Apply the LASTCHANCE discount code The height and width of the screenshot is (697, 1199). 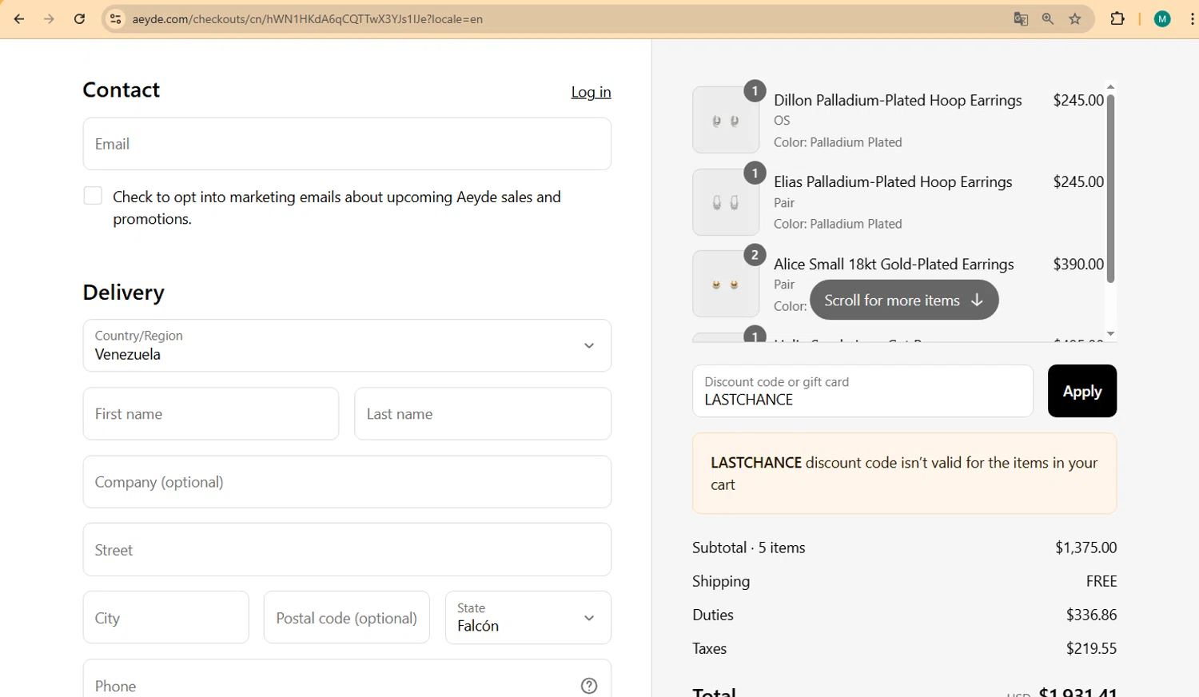1081,391
